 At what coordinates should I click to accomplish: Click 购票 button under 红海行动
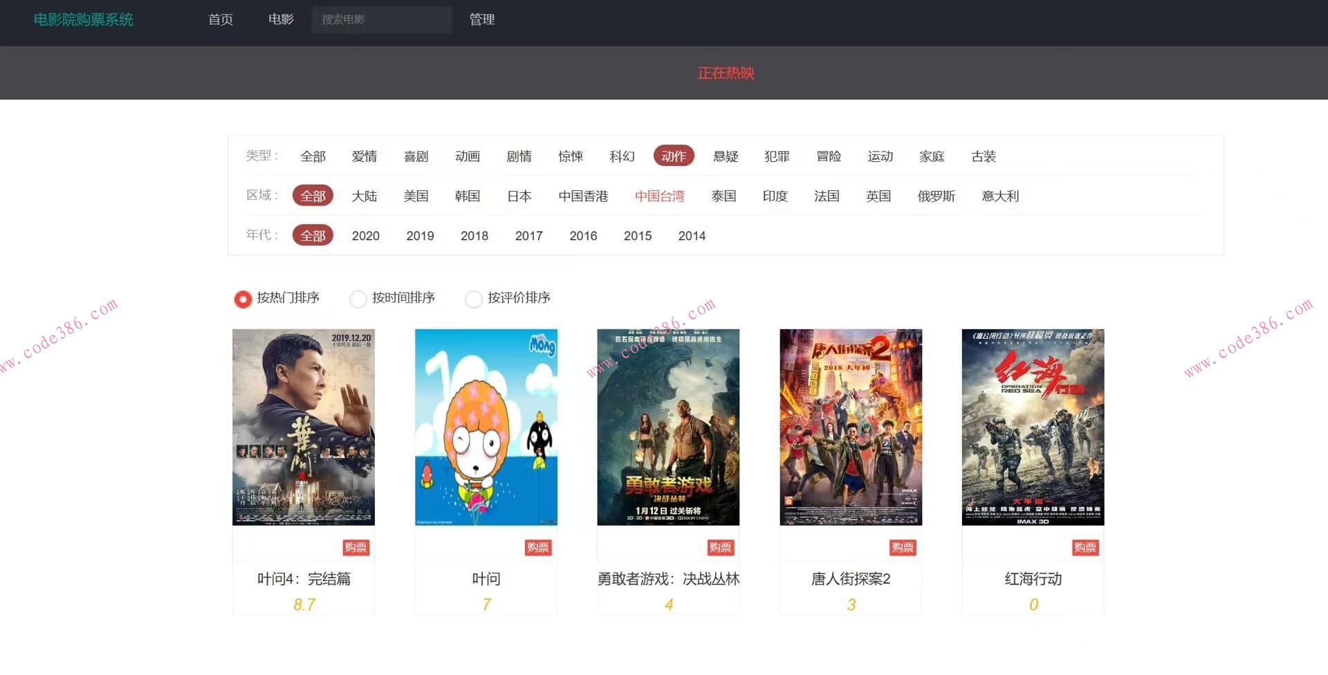(1085, 546)
